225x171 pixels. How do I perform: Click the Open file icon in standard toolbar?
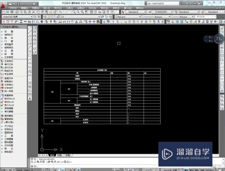coord(8,12)
